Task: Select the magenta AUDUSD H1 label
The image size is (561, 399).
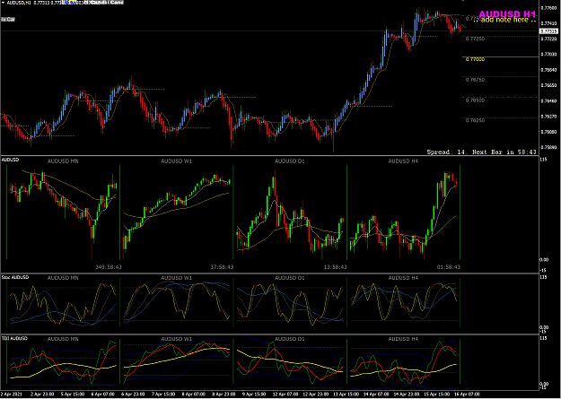Action: coord(507,14)
